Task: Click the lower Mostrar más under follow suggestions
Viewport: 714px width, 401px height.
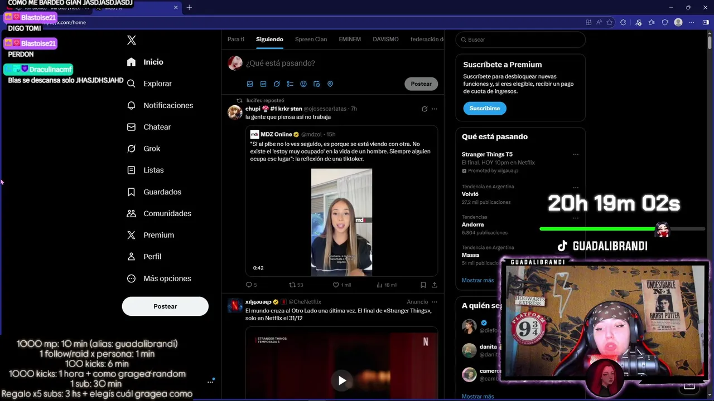Action: (477, 396)
